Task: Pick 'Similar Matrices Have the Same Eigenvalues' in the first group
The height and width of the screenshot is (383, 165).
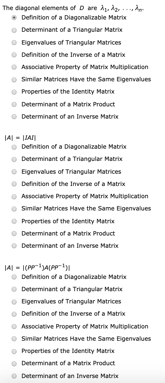Action: (x=14, y=79)
